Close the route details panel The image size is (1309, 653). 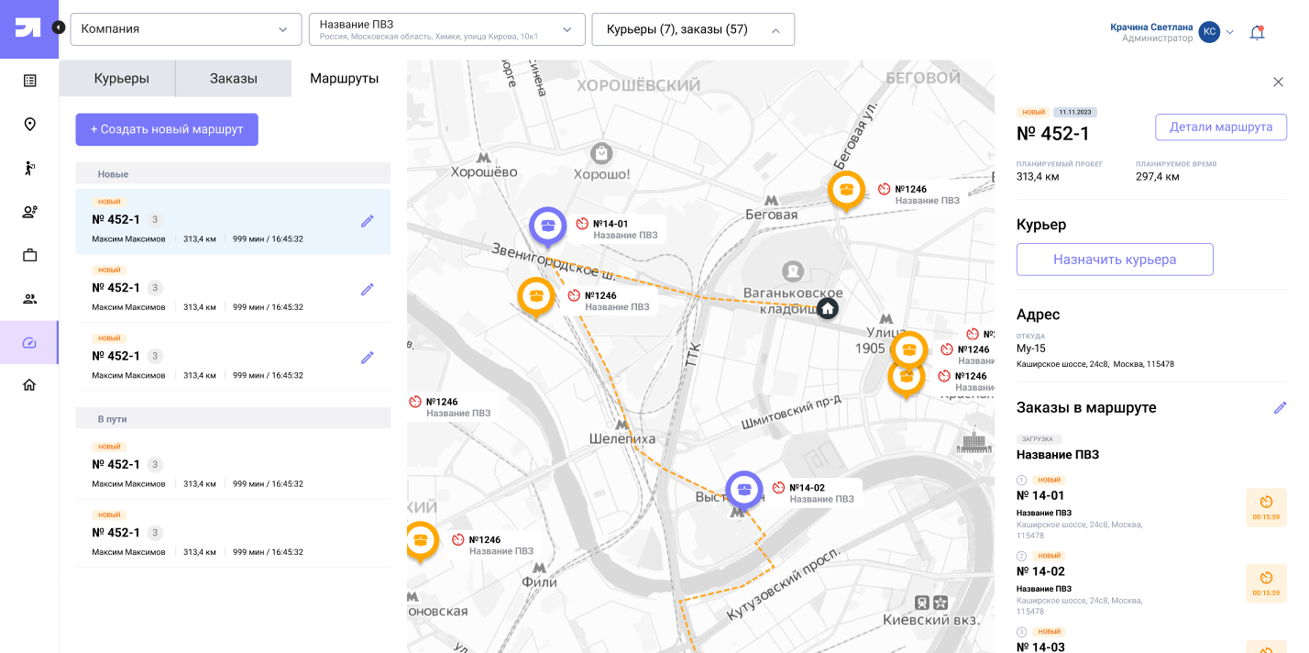(1278, 82)
